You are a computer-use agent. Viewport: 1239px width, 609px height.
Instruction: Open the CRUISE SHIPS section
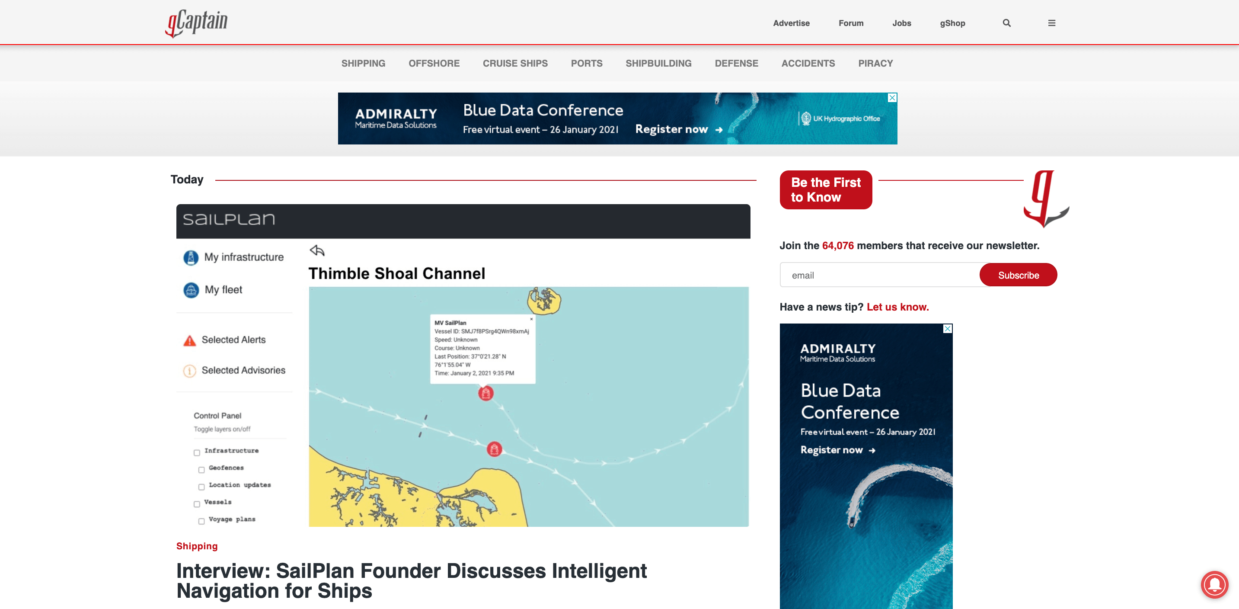[x=515, y=64]
